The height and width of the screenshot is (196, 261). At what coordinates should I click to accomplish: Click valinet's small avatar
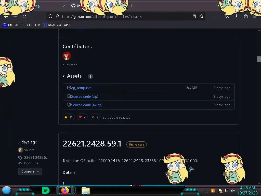(x=20, y=150)
